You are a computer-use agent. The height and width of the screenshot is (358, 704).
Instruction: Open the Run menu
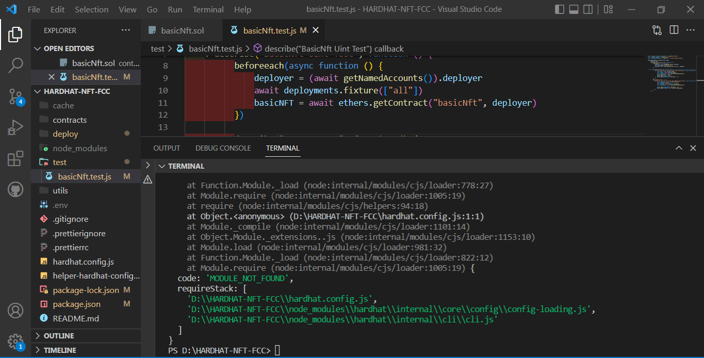tap(175, 9)
